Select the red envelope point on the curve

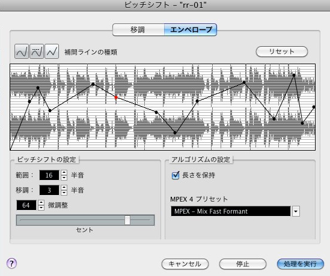pos(116,97)
